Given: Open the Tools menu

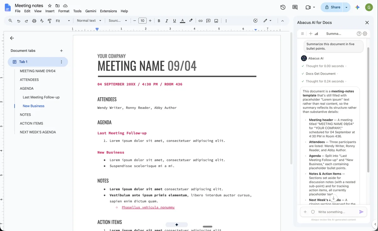Looking at the screenshot, I should tap(77, 11).
